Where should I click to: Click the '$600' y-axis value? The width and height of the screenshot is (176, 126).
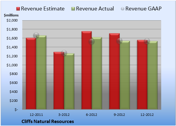coord(13,83)
